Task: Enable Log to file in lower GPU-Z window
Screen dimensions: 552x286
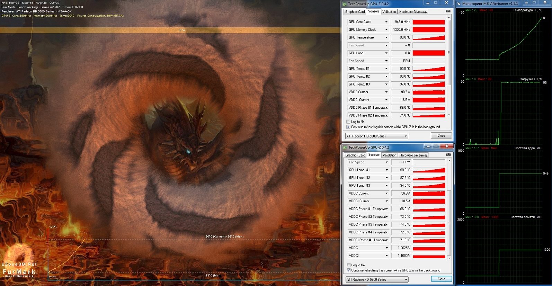Action: (x=349, y=265)
